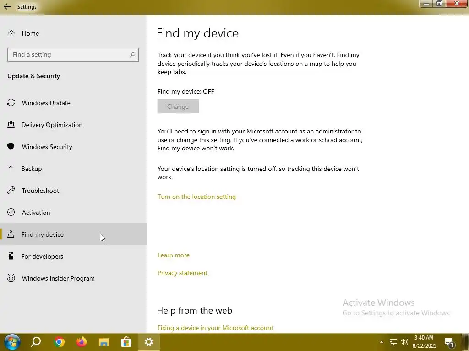Click the Update & Security heading

[x=33, y=76]
